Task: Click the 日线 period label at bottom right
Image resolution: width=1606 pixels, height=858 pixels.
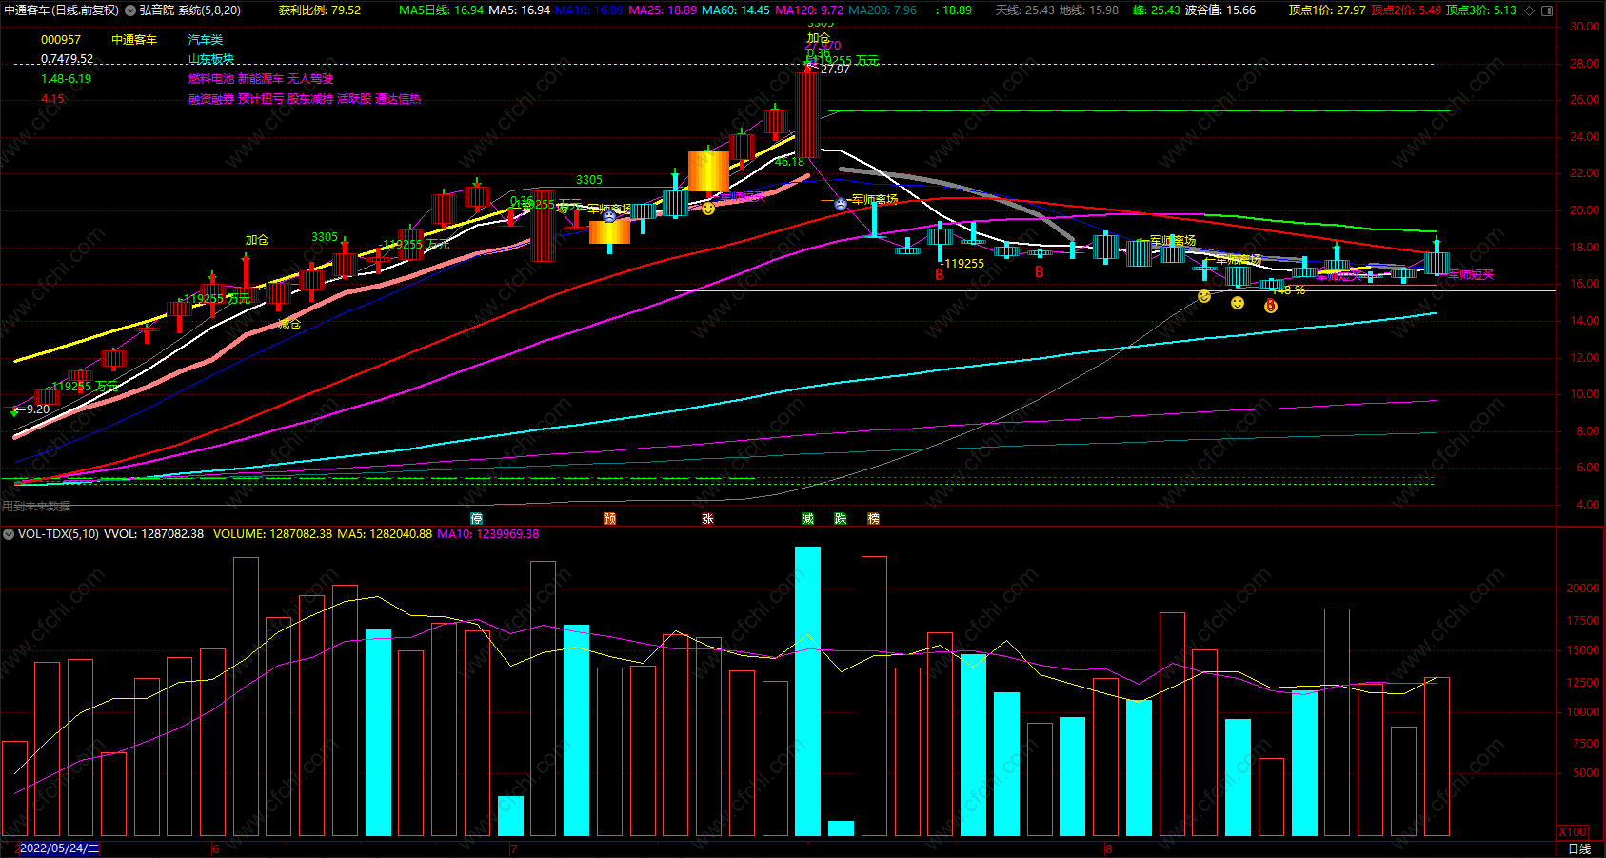Action: click(x=1579, y=848)
